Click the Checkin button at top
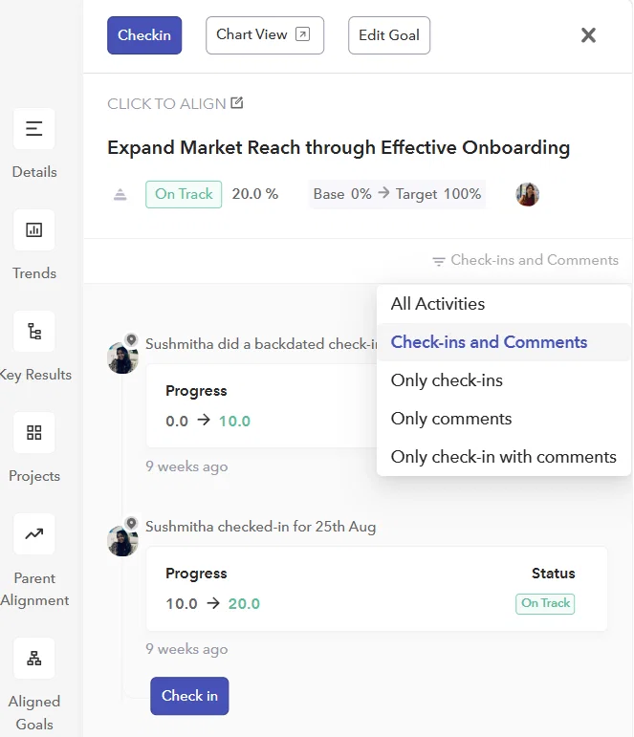 click(x=144, y=35)
